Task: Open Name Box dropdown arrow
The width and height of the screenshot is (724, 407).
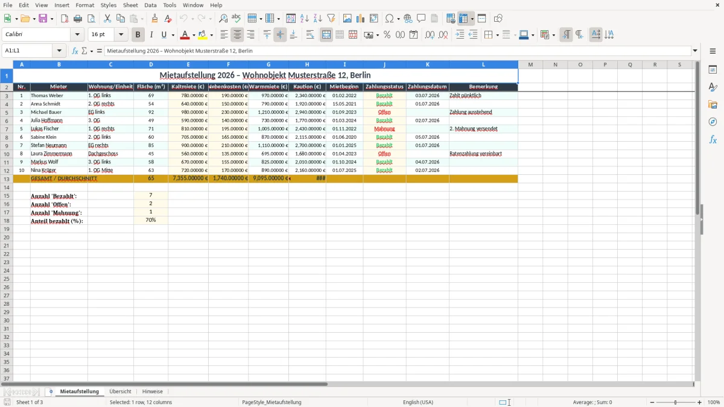Action: click(59, 51)
